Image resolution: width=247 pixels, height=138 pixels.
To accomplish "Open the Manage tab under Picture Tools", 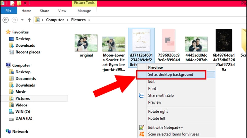I will 84,11.
